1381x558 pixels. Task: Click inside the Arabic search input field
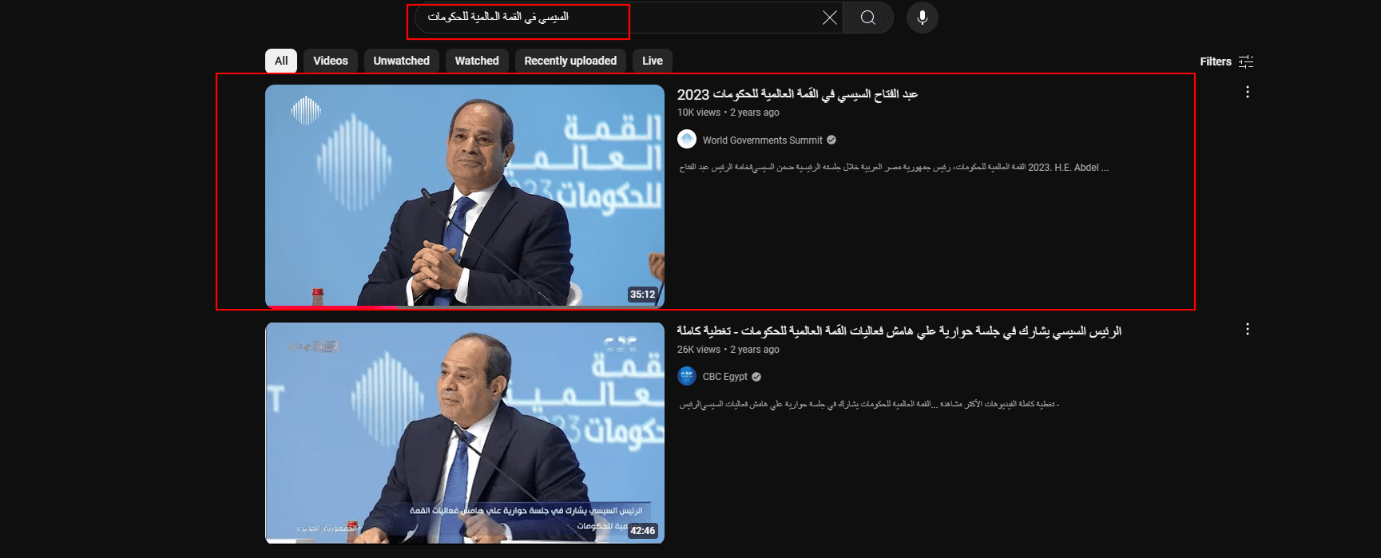coord(615,18)
